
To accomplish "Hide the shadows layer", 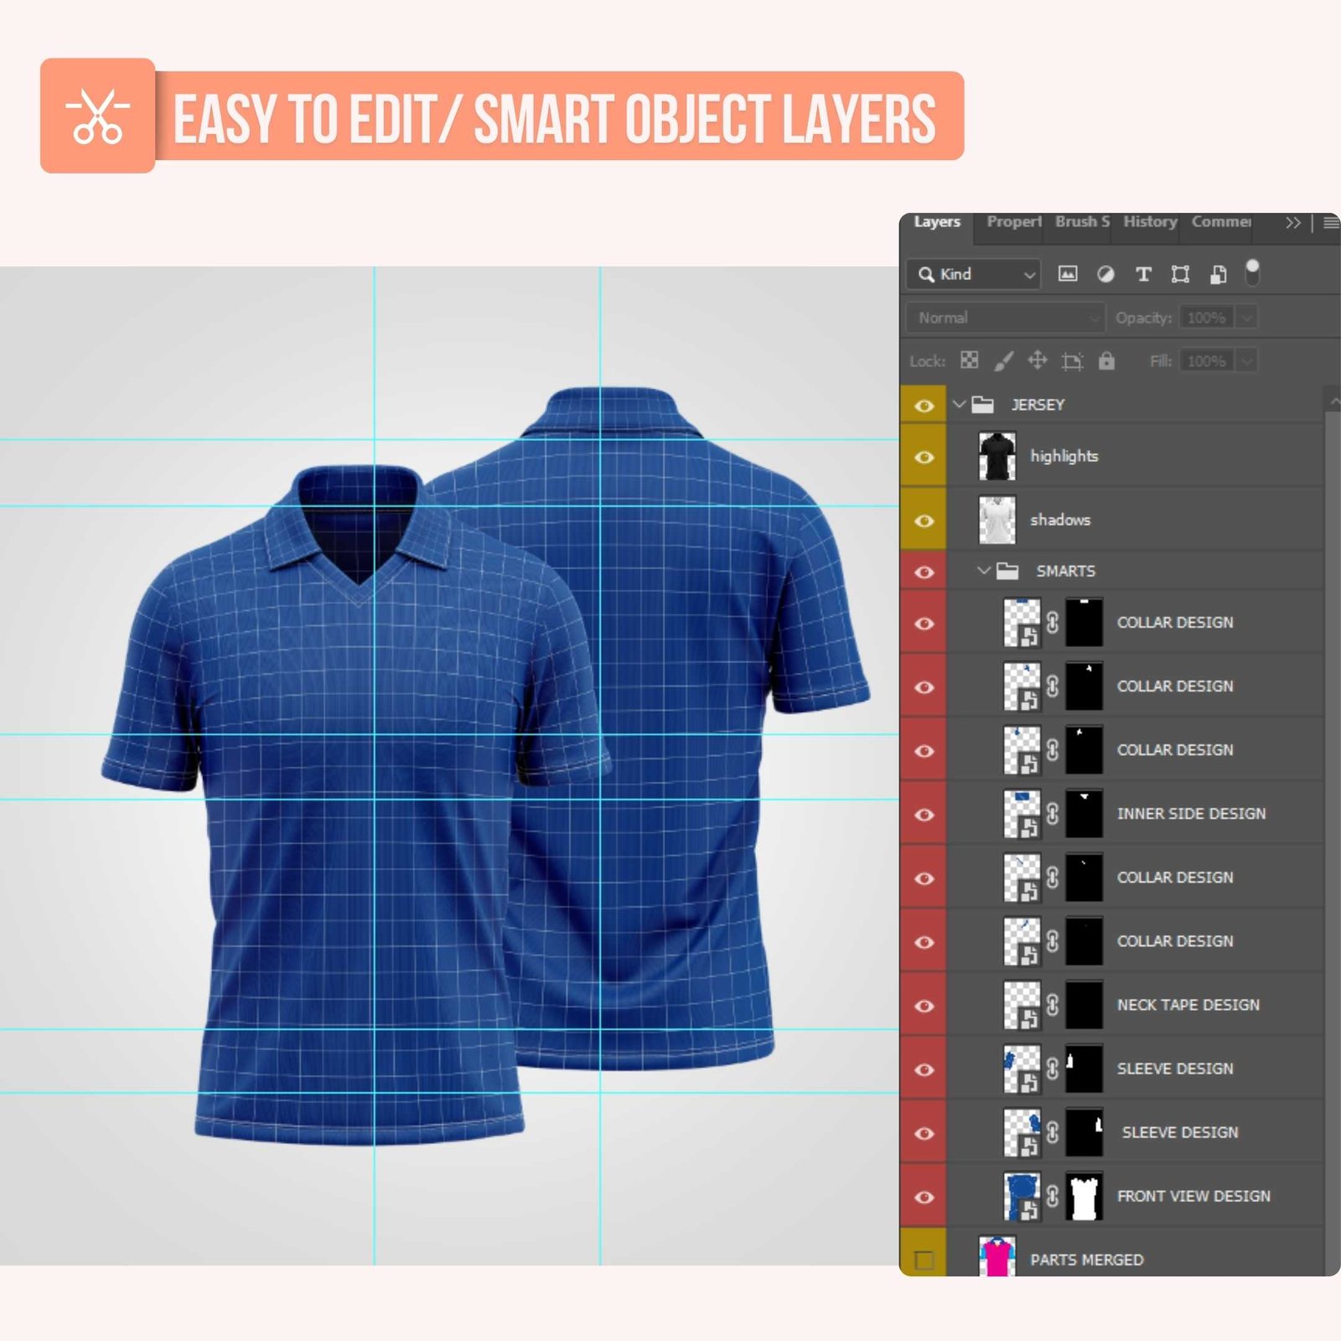I will tap(924, 520).
